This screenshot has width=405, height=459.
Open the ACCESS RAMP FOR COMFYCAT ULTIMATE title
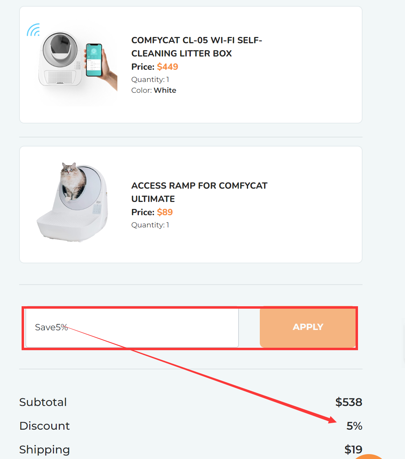tap(199, 192)
